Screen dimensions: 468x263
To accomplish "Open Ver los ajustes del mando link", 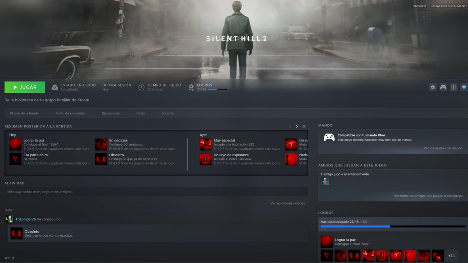I will coord(443,148).
